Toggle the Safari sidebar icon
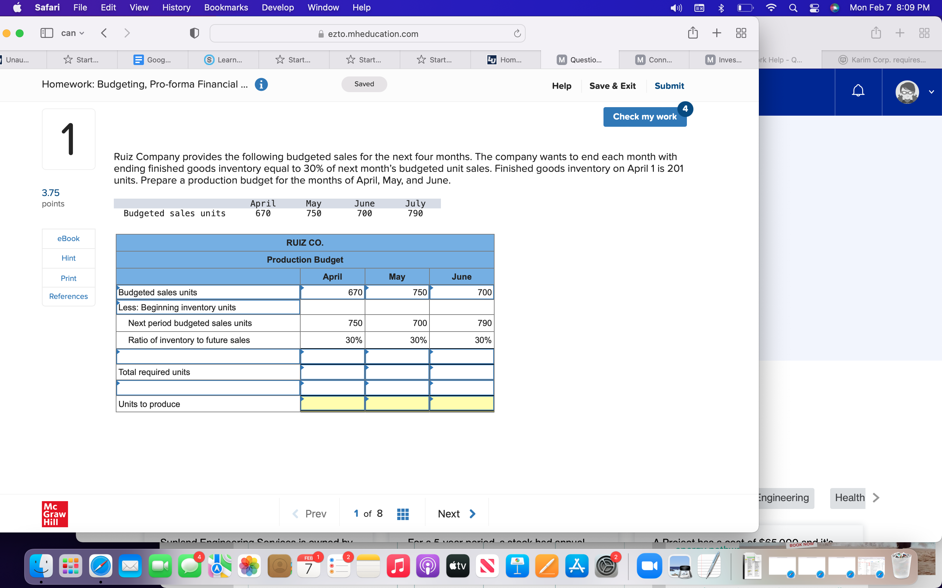Image resolution: width=942 pixels, height=588 pixels. (x=46, y=33)
